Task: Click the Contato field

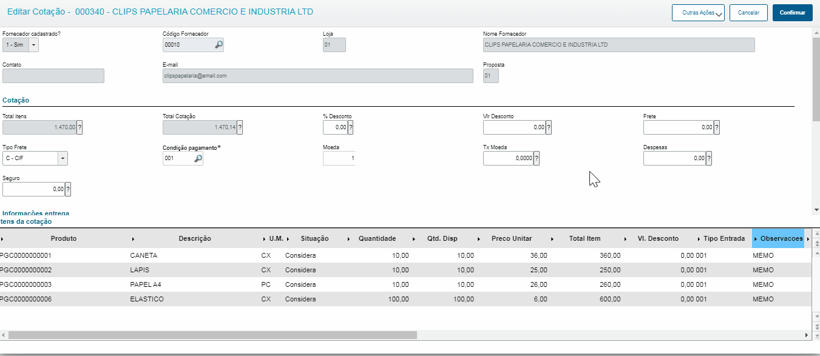Action: tap(53, 76)
